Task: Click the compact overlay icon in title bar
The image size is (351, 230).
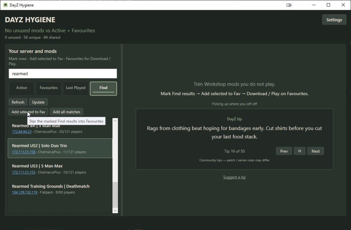Action: click(x=289, y=5)
